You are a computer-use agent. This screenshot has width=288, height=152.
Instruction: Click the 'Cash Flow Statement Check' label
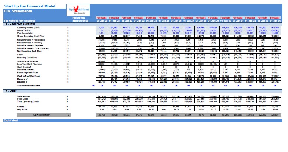tap(29, 85)
